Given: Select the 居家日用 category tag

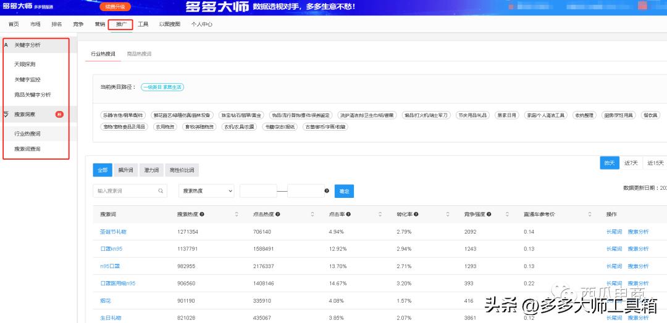Looking at the screenshot, I should 506,115.
